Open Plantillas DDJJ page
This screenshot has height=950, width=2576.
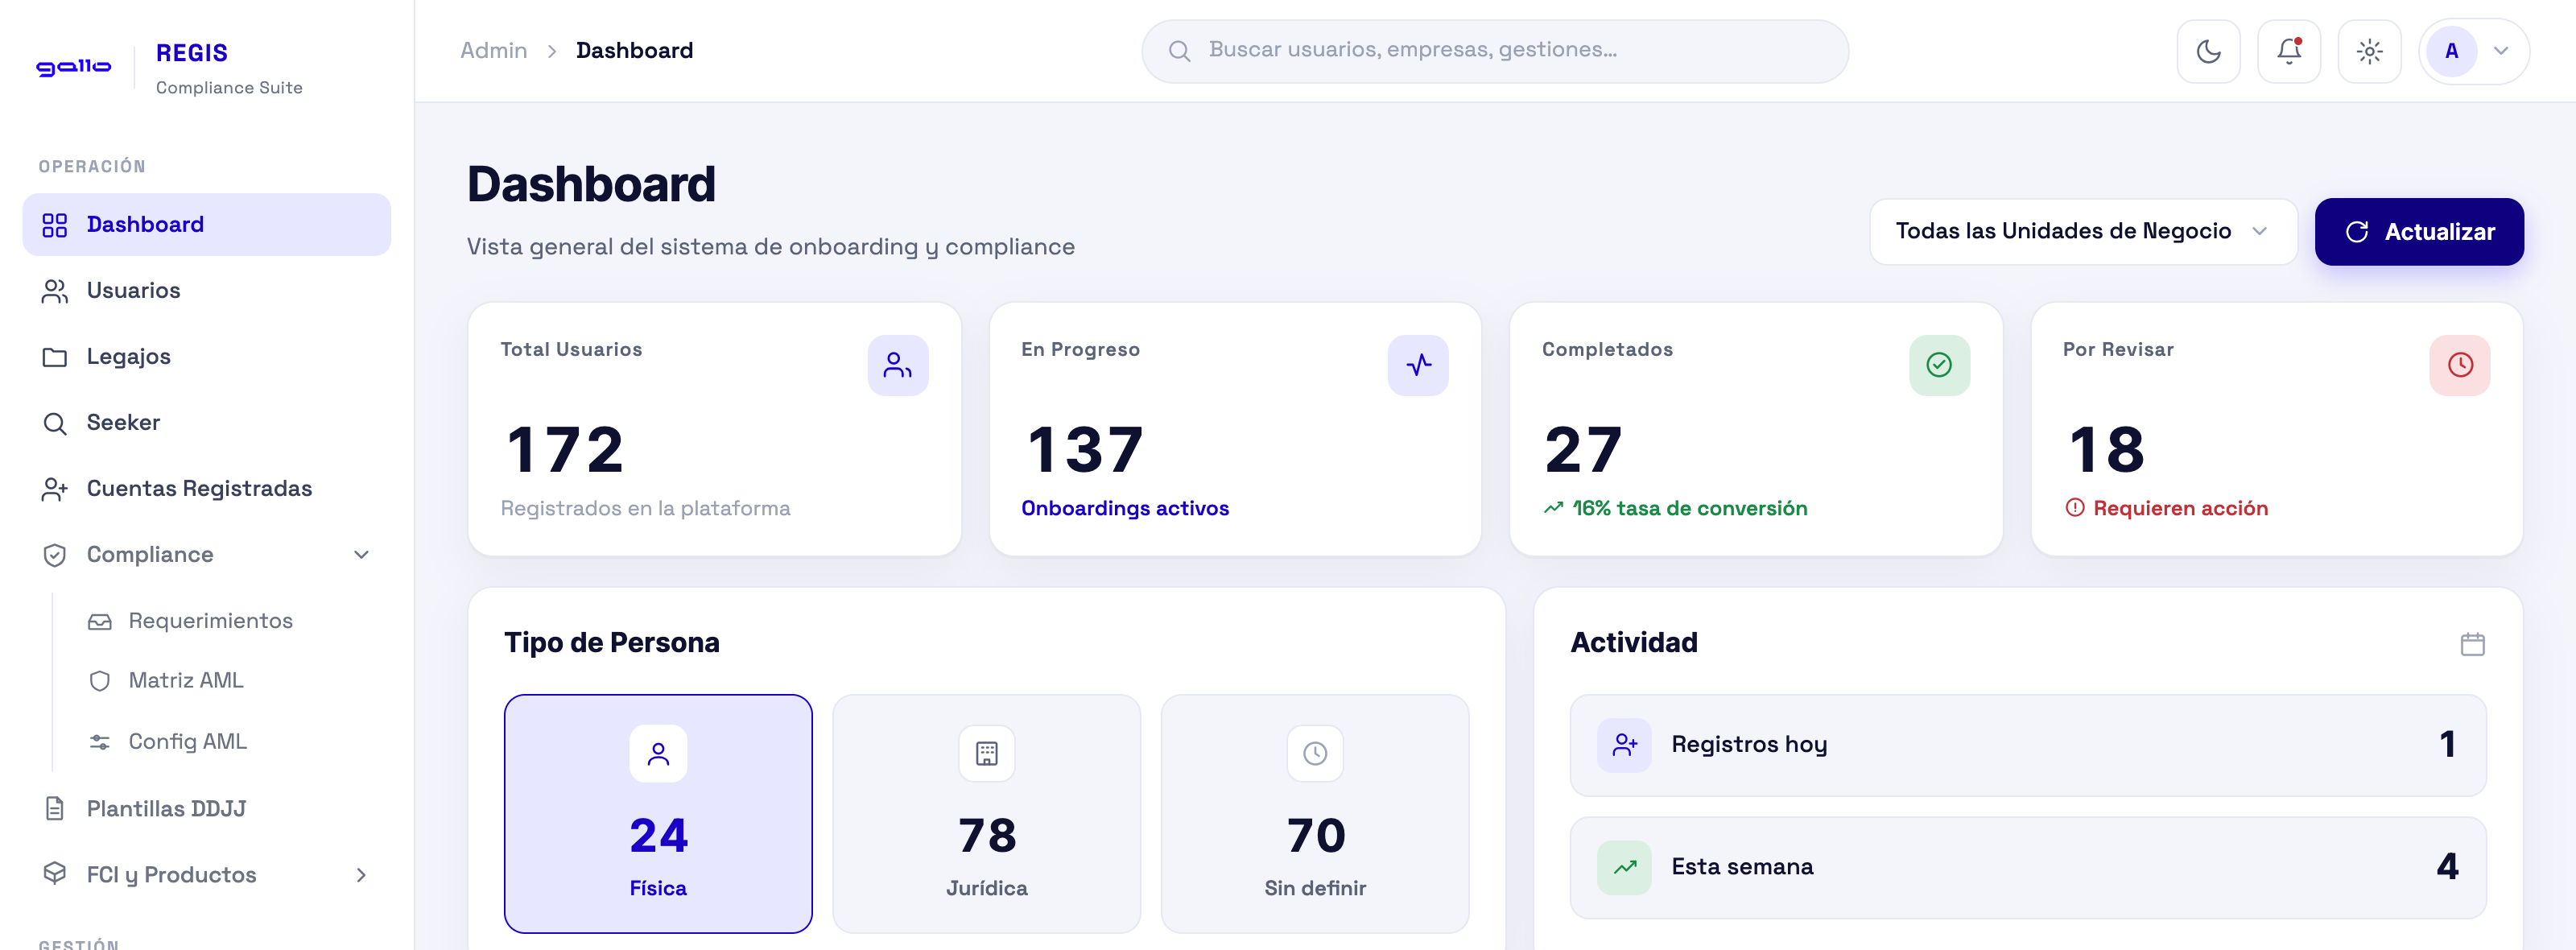point(206,808)
